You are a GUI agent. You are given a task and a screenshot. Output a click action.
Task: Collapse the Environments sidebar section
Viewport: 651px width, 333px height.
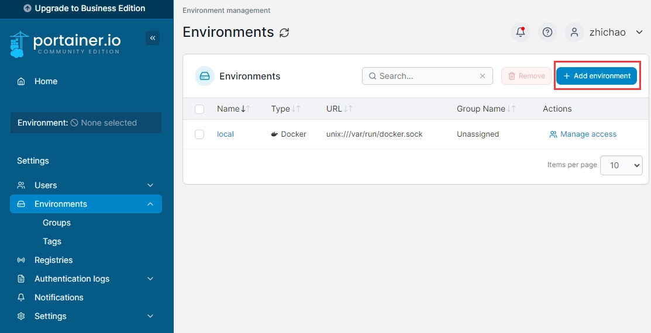(x=150, y=204)
